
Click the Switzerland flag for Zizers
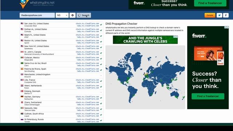(x=22, y=102)
